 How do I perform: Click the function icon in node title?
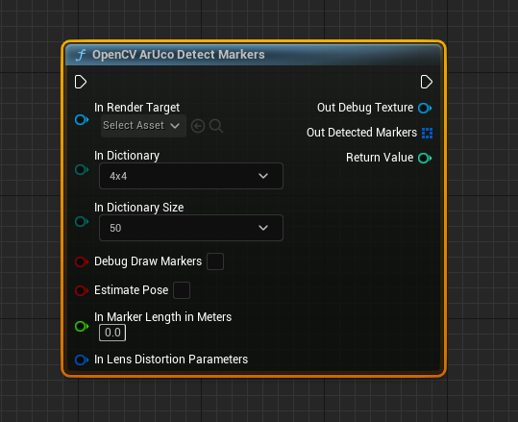point(81,55)
